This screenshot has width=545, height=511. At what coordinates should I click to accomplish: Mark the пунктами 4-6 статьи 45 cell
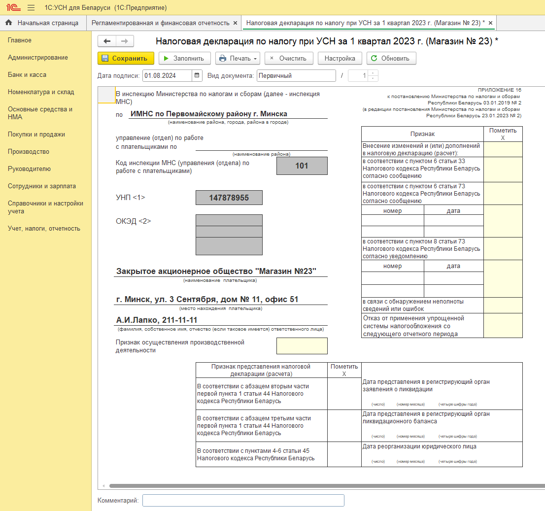click(344, 454)
